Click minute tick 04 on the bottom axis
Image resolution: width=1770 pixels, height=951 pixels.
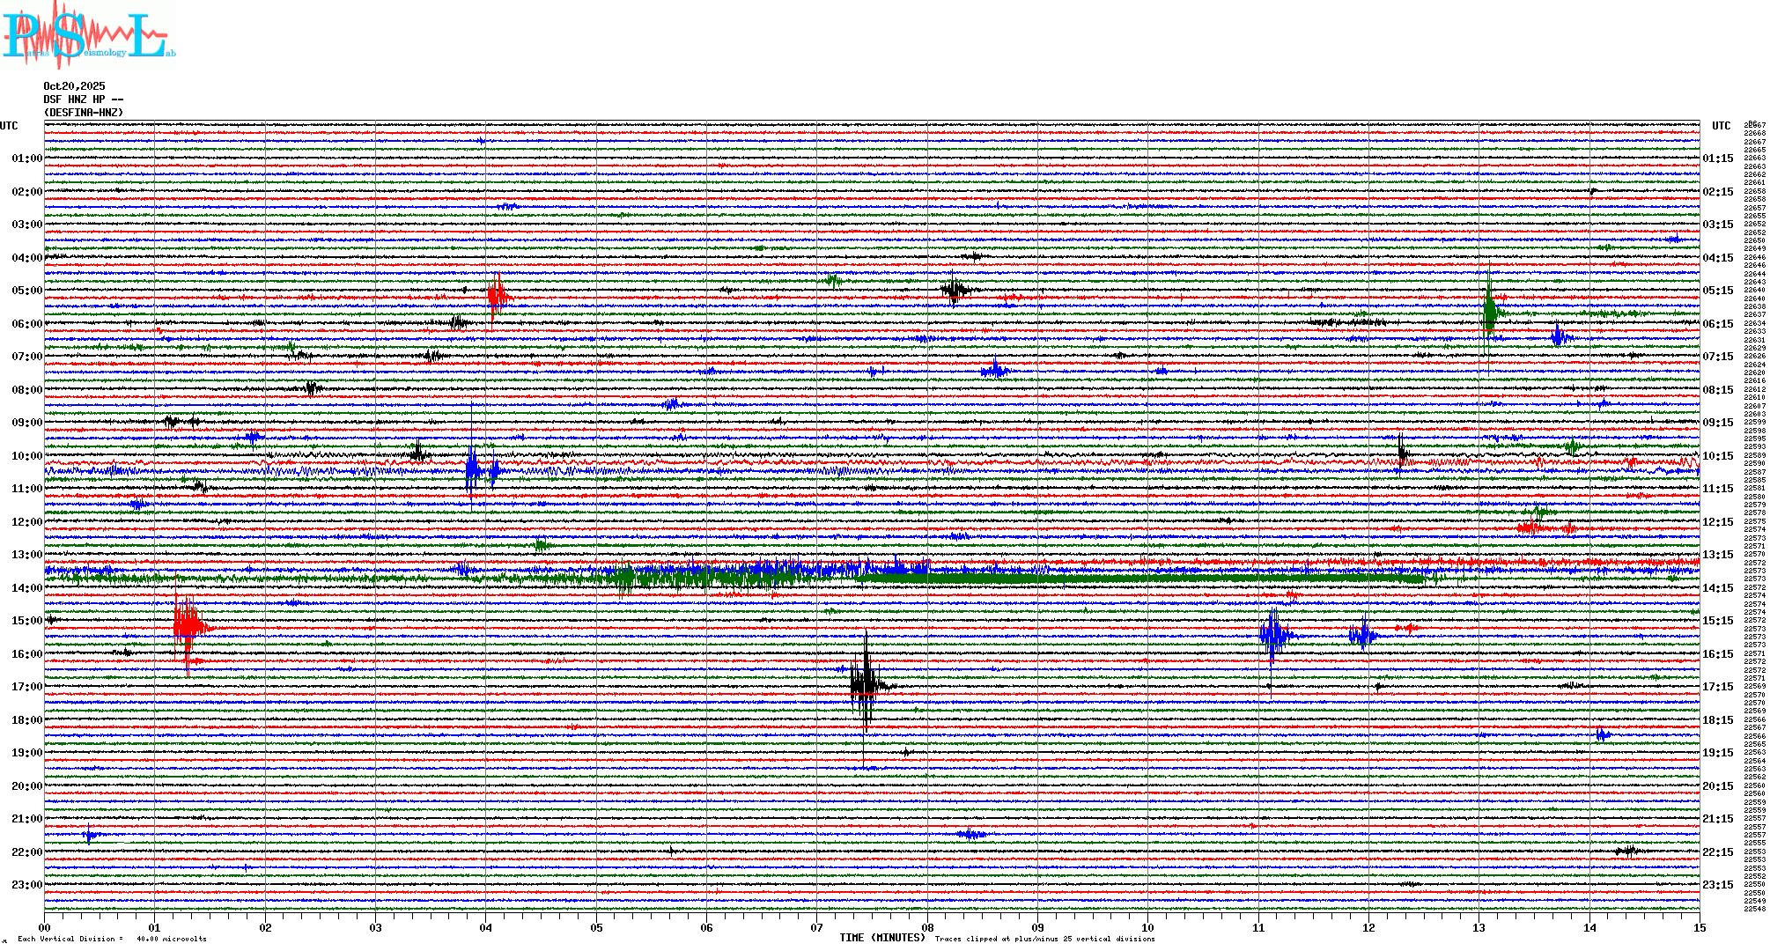486,927
